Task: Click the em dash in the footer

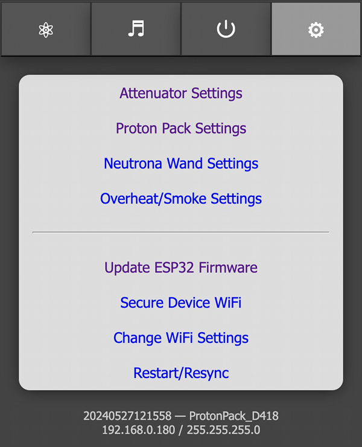Action: pos(179,416)
